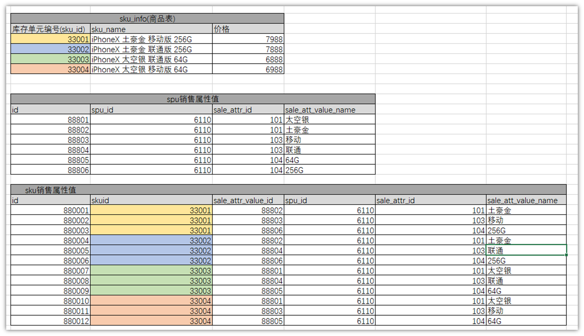
Task: Select id cell 880006
Action: coord(50,261)
